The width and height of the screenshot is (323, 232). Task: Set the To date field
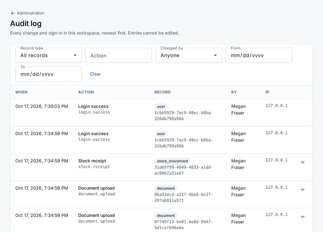tap(48, 74)
